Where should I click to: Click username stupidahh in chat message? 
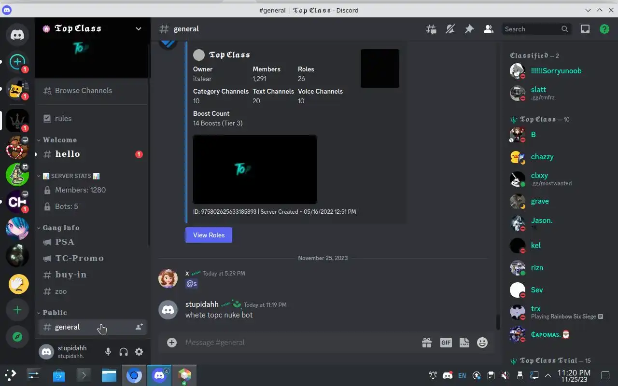[x=202, y=304]
